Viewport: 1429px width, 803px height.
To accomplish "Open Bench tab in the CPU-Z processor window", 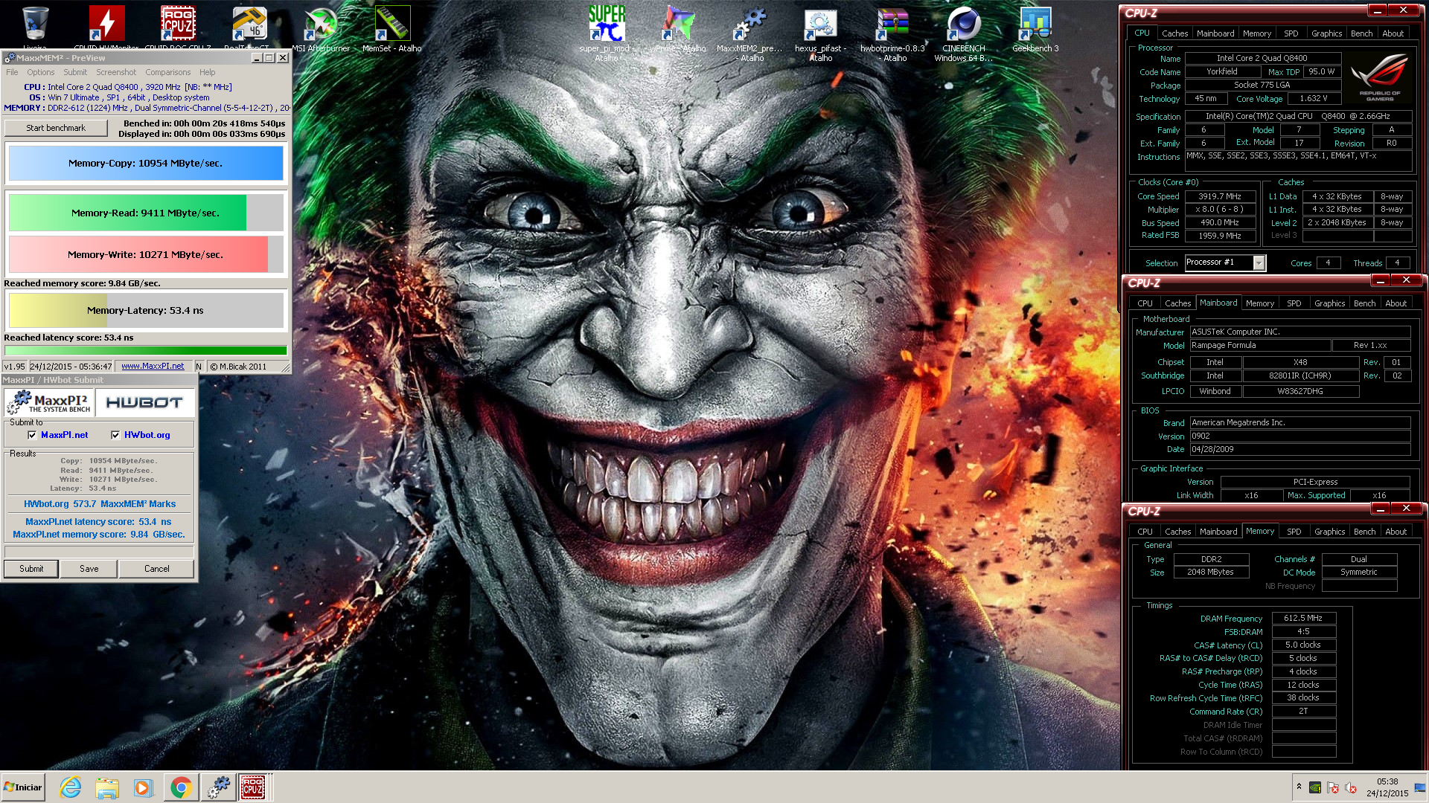I will 1361,33.
